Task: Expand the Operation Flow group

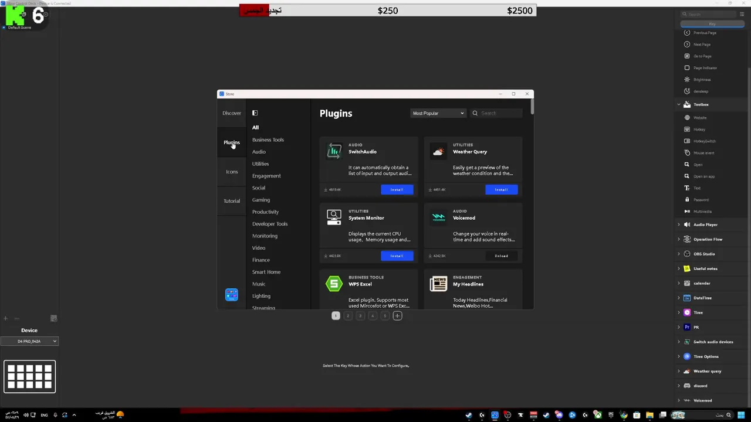Action: click(x=679, y=239)
